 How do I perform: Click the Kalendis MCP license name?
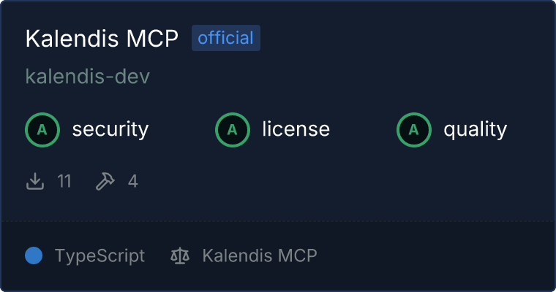[260, 255]
